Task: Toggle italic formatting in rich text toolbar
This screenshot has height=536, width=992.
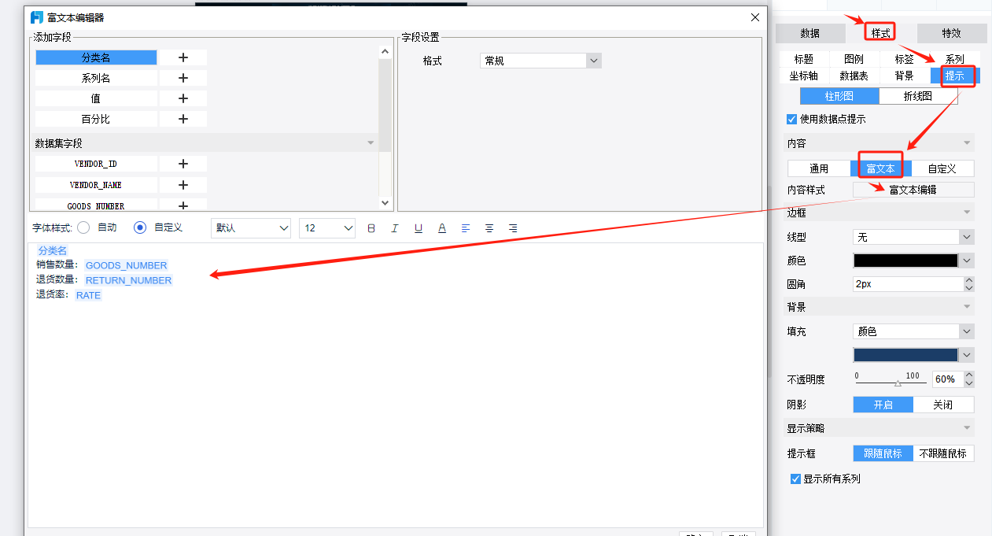Action: click(x=395, y=228)
